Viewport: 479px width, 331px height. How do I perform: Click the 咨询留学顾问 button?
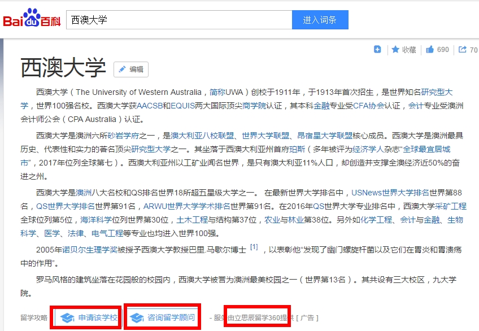pos(162,318)
